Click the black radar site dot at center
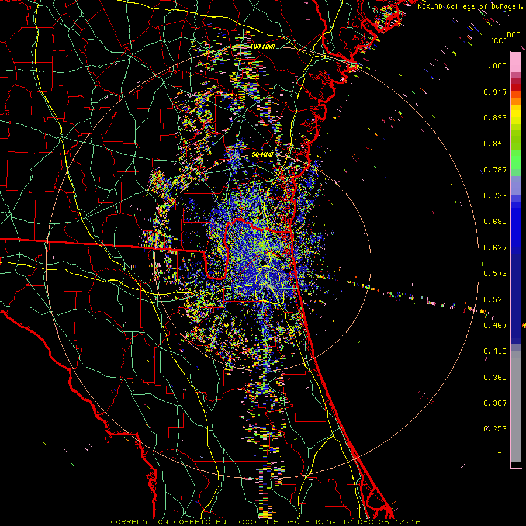The image size is (526, 526). point(262,262)
